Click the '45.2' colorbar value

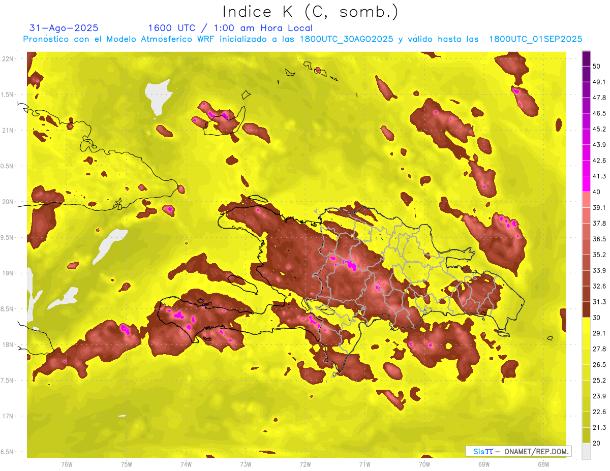[x=599, y=129]
